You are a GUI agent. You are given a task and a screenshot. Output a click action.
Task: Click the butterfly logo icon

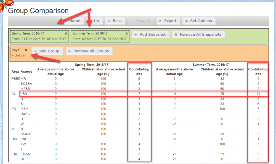(6, 6)
